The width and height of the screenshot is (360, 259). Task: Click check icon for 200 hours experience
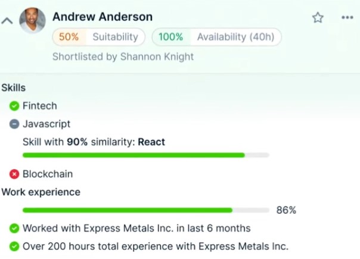14,246
